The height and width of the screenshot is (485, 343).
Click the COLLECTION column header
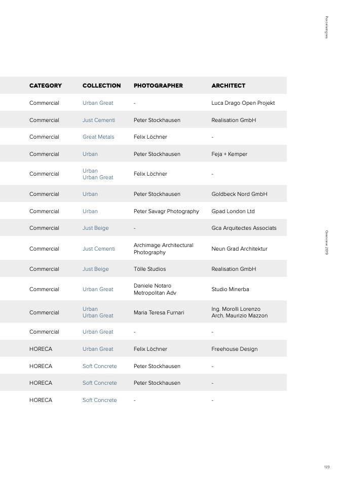pyautogui.click(x=101, y=86)
